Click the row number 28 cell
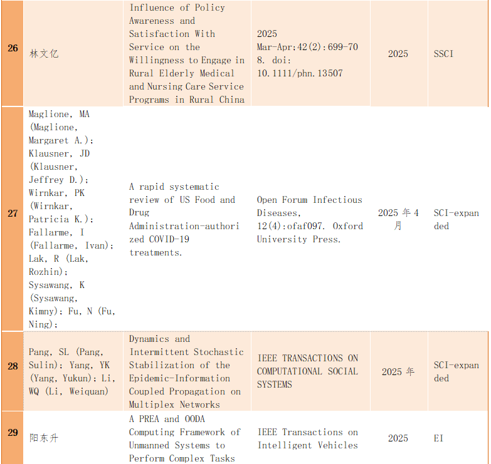Image resolution: width=491 pixels, height=464 pixels. pos(13,366)
